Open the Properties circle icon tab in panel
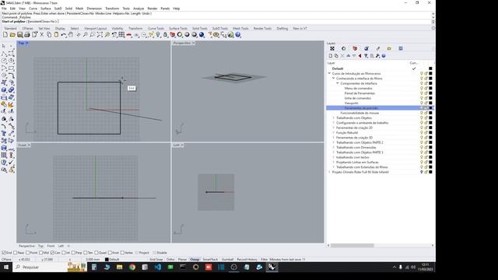 [x=343, y=48]
